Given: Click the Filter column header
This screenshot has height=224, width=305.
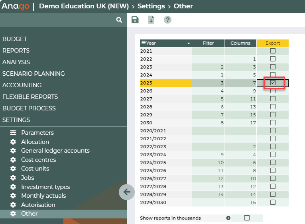Looking at the screenshot, I should pos(208,43).
